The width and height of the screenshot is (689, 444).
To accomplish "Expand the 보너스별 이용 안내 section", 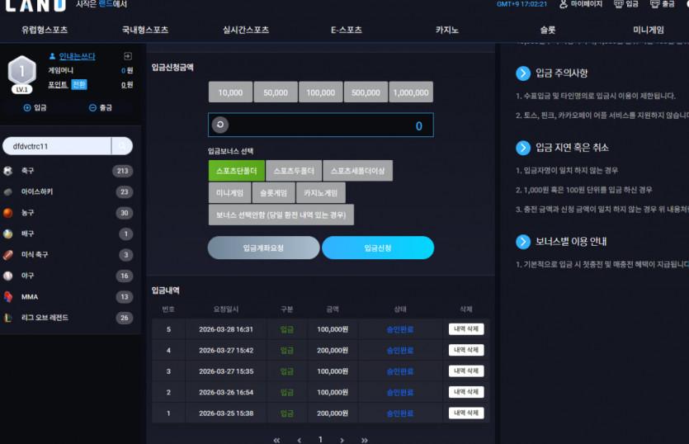I will click(x=523, y=241).
